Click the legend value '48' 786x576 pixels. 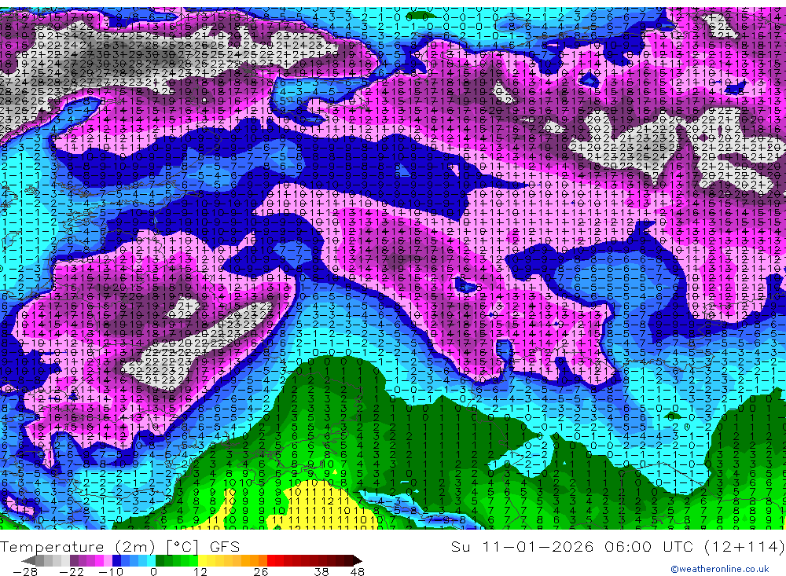point(358,572)
